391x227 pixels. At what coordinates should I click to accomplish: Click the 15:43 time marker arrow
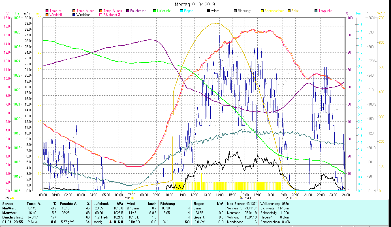241,198
